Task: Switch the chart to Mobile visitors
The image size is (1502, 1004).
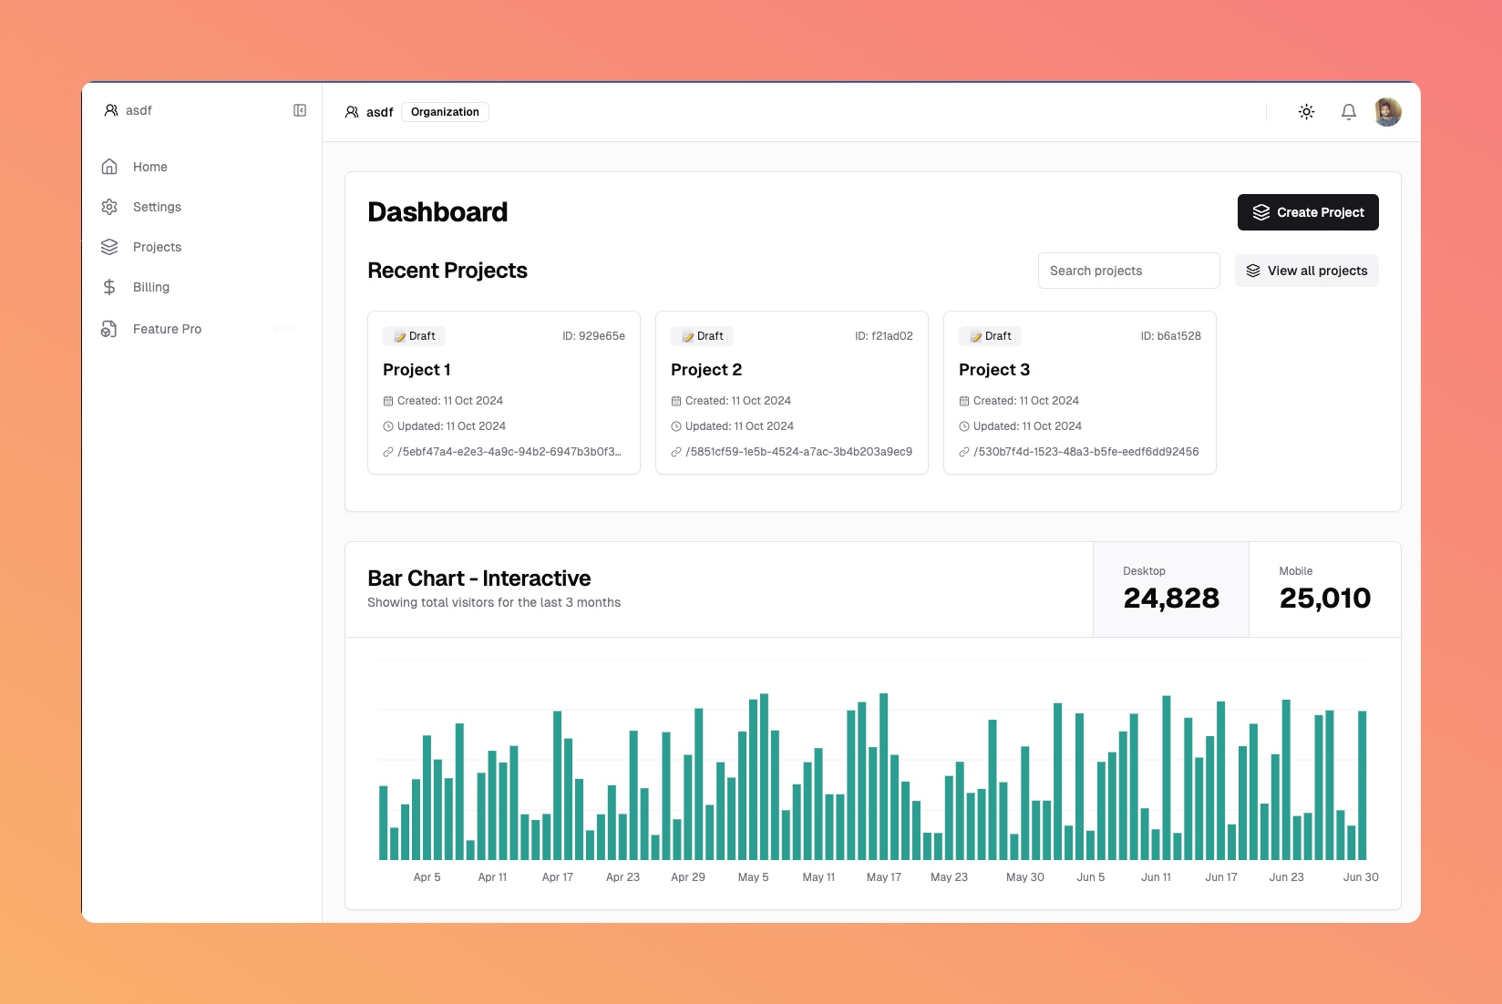Action: [1324, 589]
